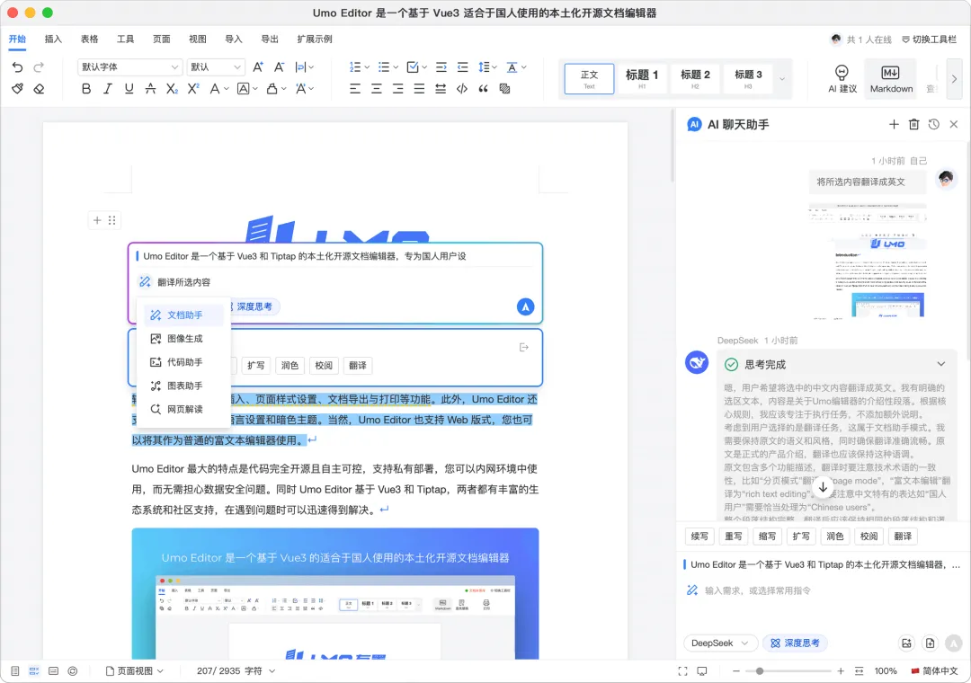Decrease indent
This screenshot has width=971, height=683.
click(x=463, y=67)
